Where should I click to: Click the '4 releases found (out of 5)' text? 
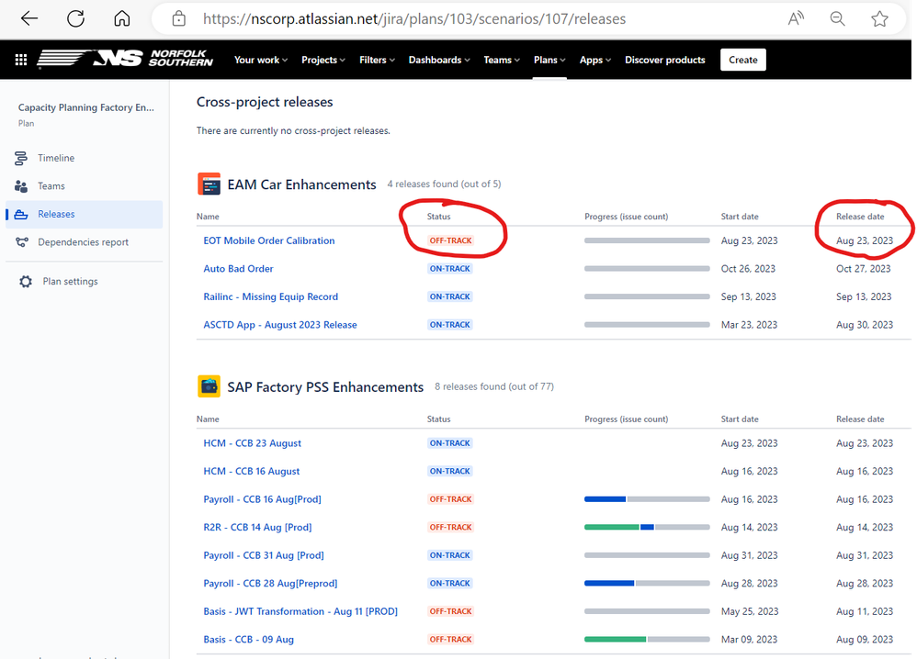pos(444,184)
